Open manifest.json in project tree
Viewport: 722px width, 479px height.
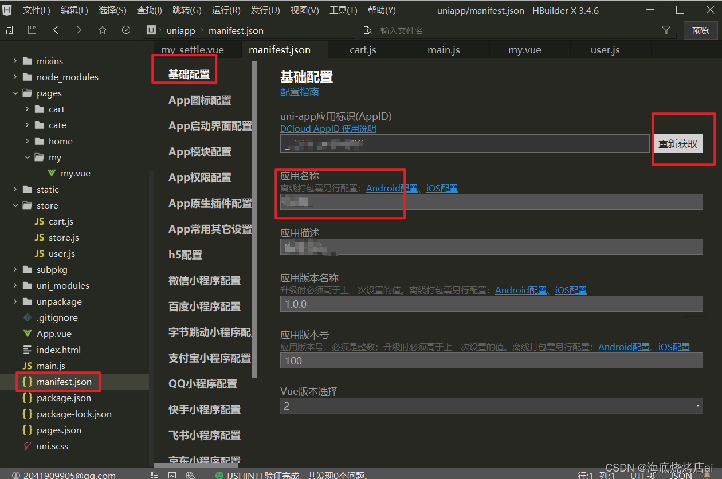pos(64,382)
